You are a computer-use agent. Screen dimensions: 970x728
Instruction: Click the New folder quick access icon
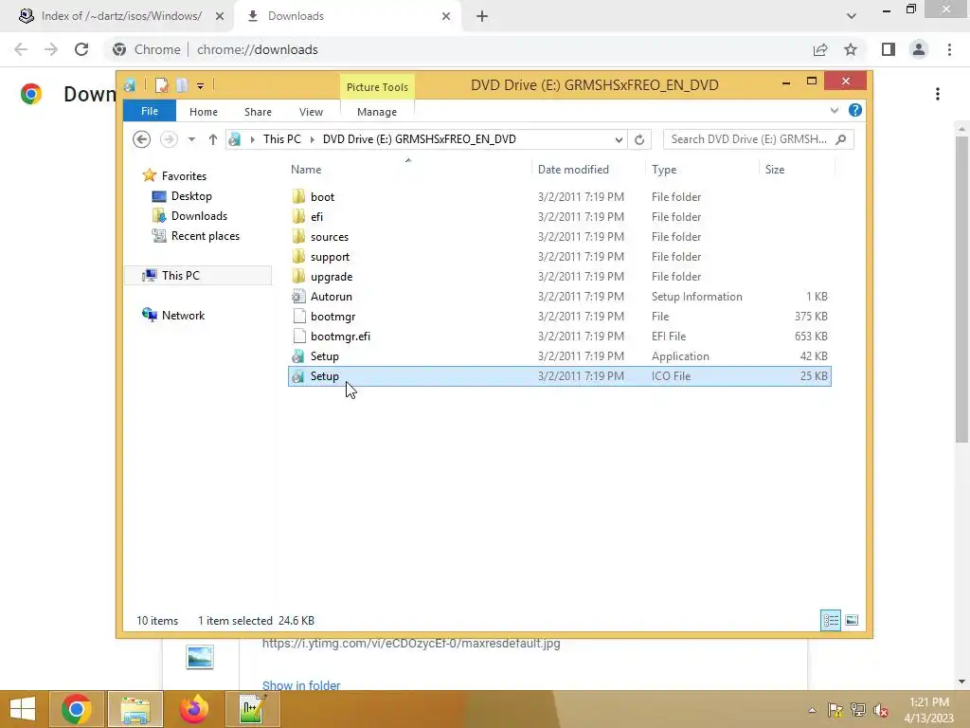point(182,84)
